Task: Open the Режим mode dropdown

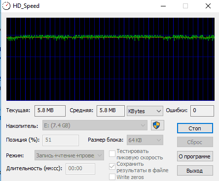Action: click(69, 155)
